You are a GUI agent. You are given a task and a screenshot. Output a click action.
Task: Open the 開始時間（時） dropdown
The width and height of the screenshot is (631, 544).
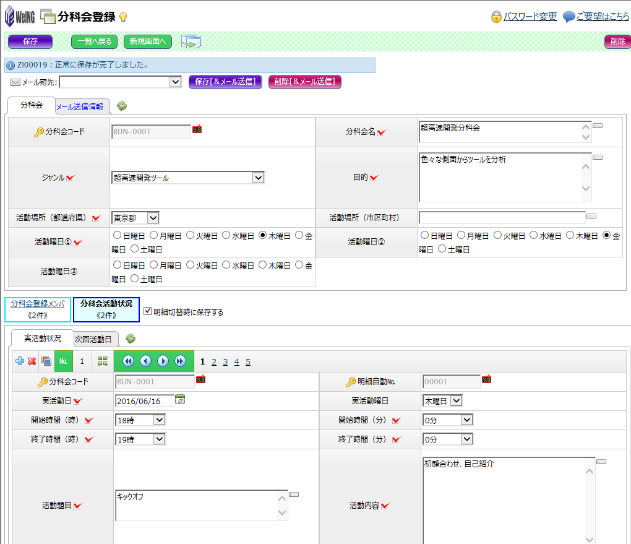[159, 420]
